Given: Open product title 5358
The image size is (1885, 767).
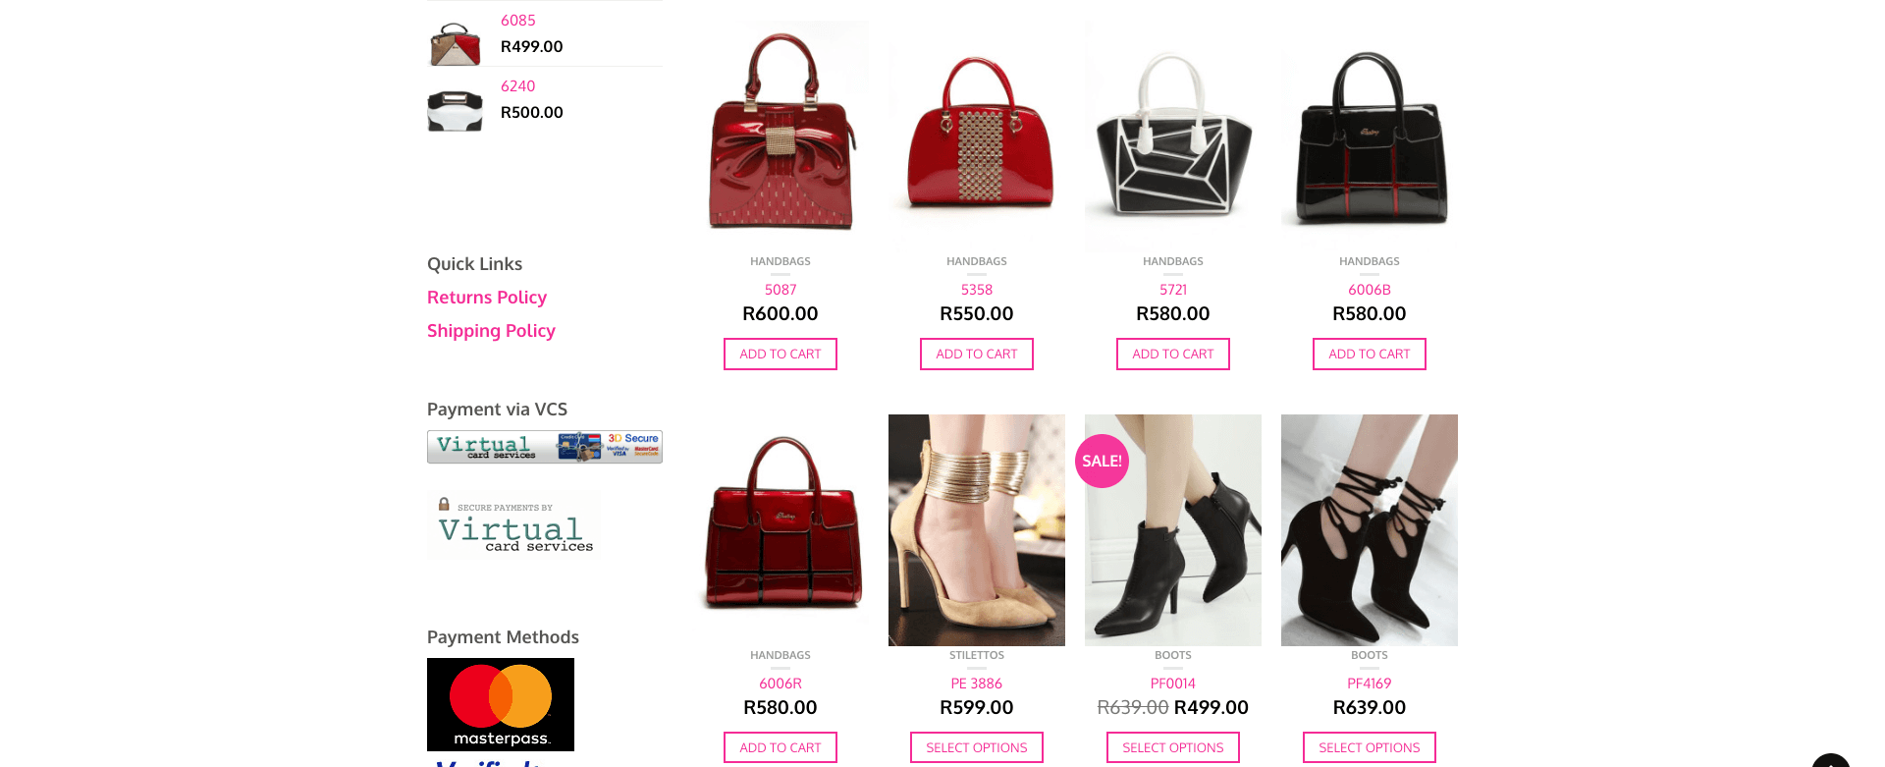Looking at the screenshot, I should (977, 290).
